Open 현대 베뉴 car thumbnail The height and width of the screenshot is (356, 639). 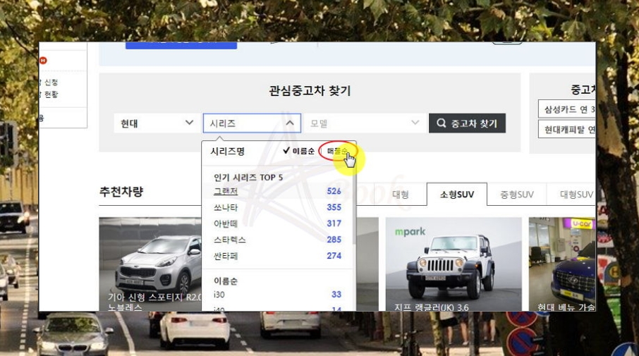click(562, 264)
